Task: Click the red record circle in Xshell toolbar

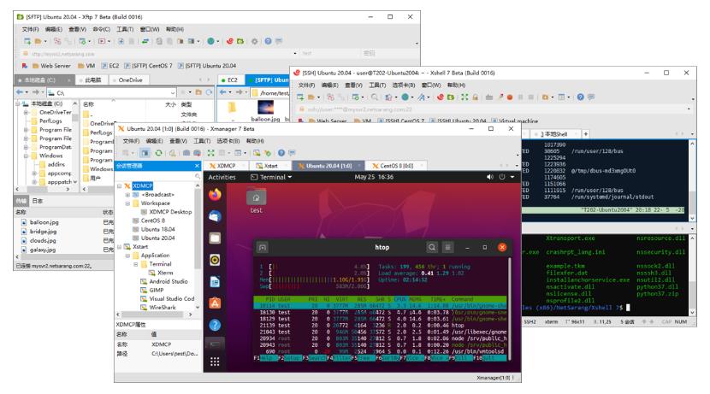Action: tap(510, 97)
